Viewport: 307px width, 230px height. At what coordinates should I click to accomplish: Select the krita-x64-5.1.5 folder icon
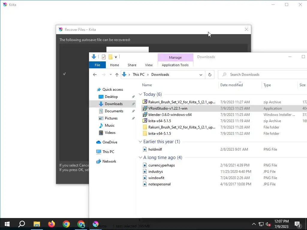click(145, 133)
